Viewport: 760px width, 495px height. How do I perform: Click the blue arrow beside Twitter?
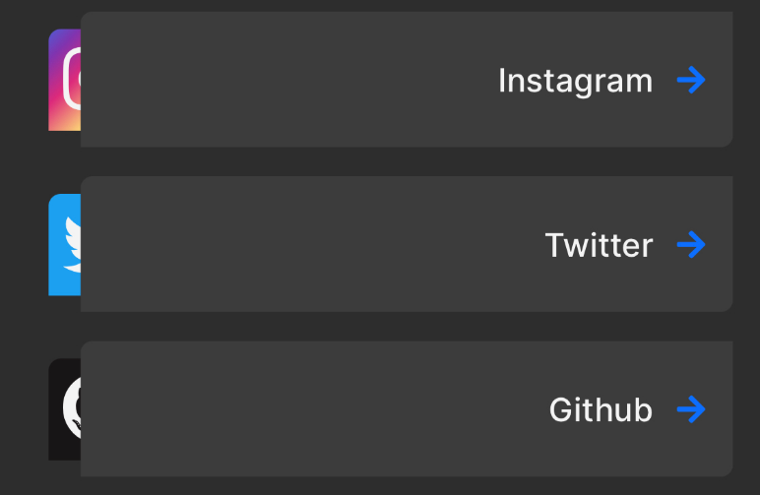coord(691,245)
